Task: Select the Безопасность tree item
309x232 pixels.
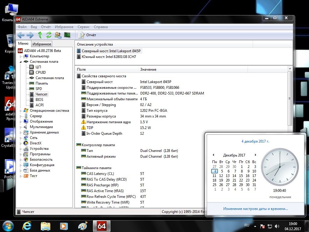Action: pyautogui.click(x=41, y=159)
